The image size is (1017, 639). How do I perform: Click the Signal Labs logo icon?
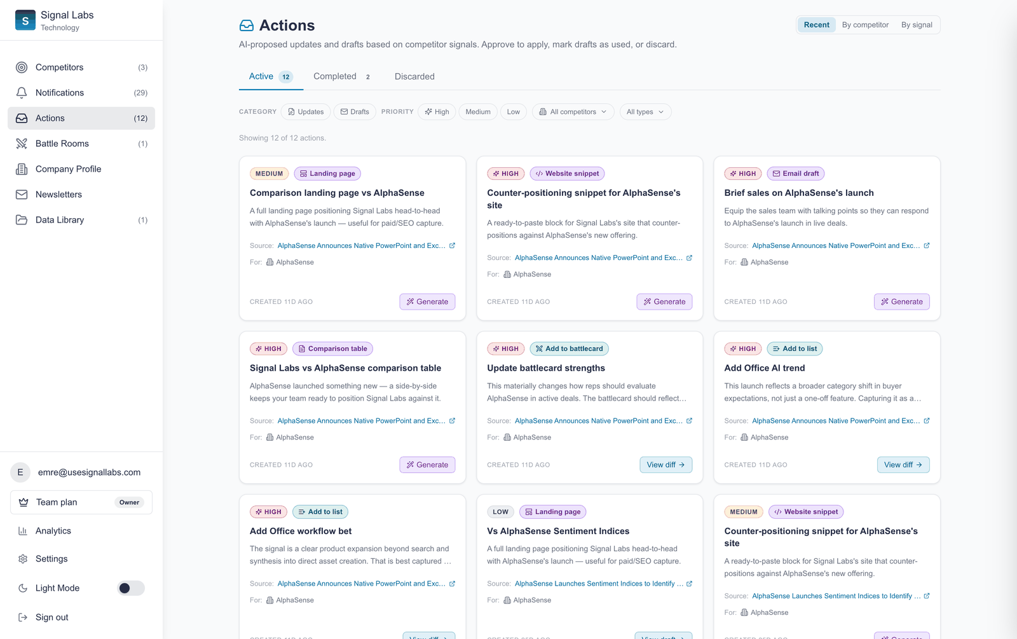(25, 20)
